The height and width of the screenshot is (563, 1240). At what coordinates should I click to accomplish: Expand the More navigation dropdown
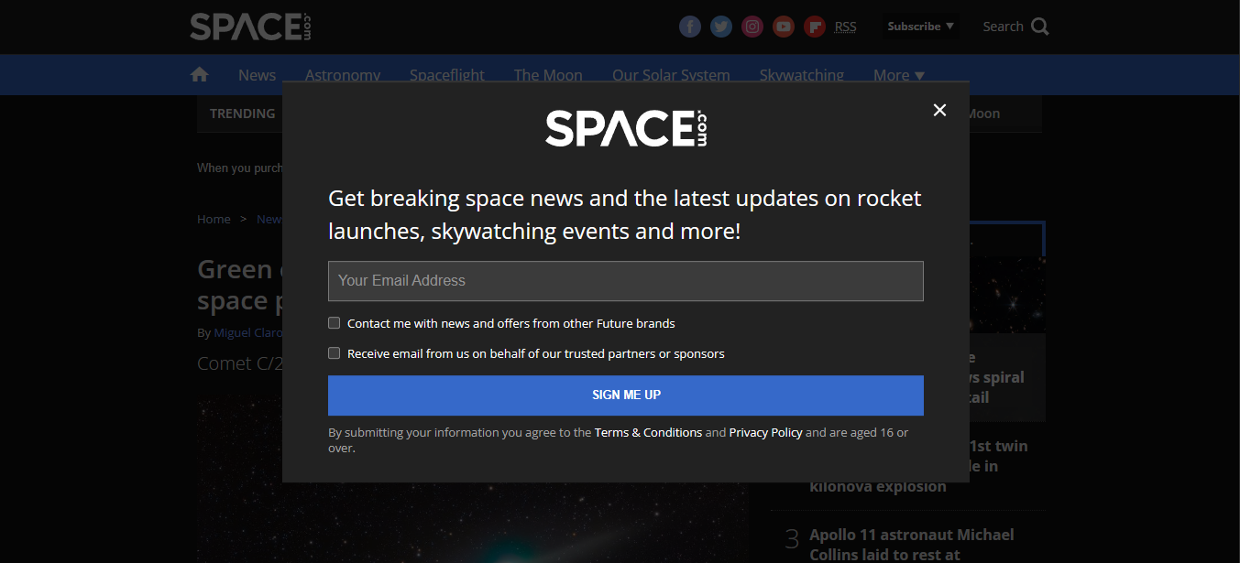(x=897, y=74)
